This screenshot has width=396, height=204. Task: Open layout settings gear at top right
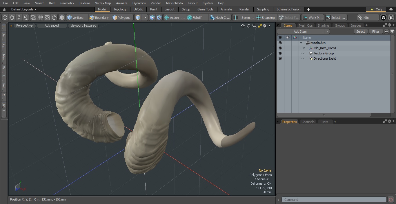pyautogui.click(x=391, y=9)
